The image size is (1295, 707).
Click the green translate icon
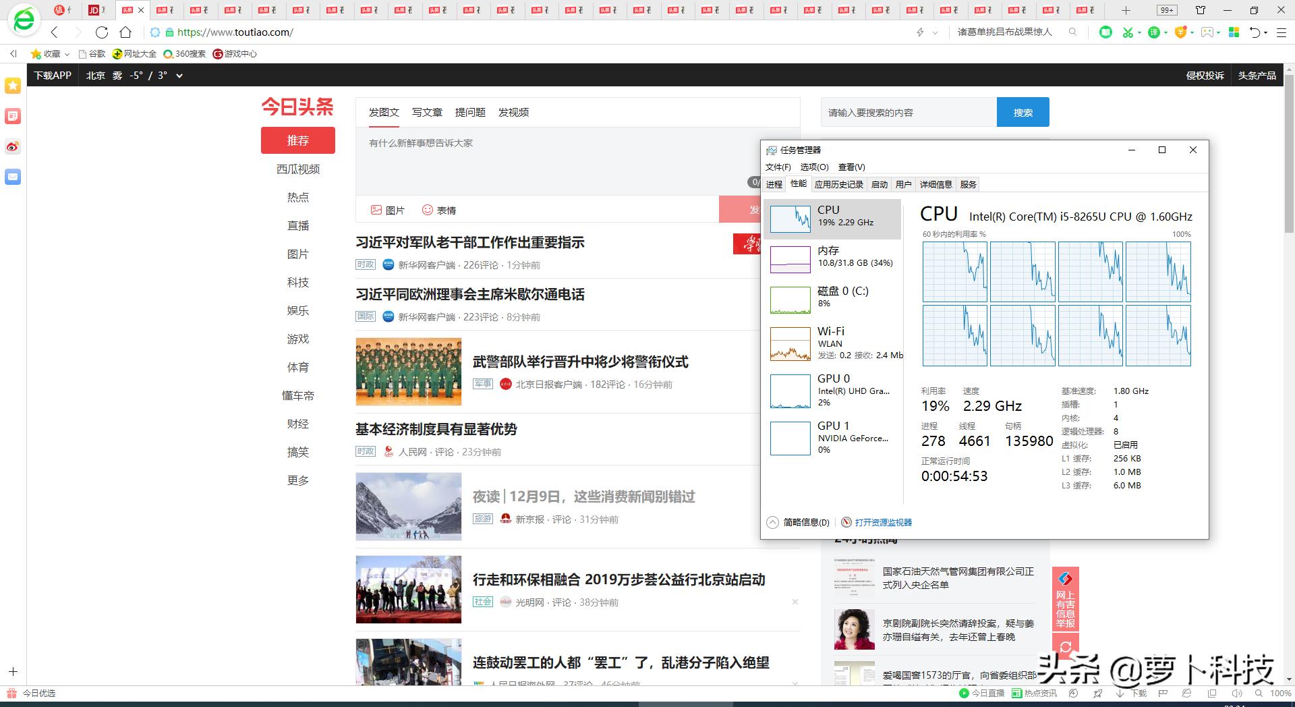coord(1154,32)
